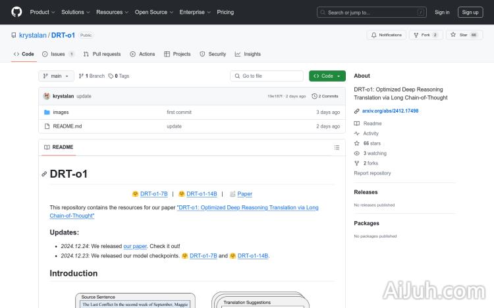Open the Pull requests tab
Image resolution: width=494 pixels, height=308 pixels.
[102, 54]
